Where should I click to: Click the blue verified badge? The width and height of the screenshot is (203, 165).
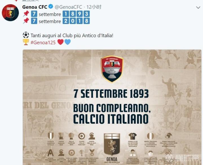pos(51,6)
